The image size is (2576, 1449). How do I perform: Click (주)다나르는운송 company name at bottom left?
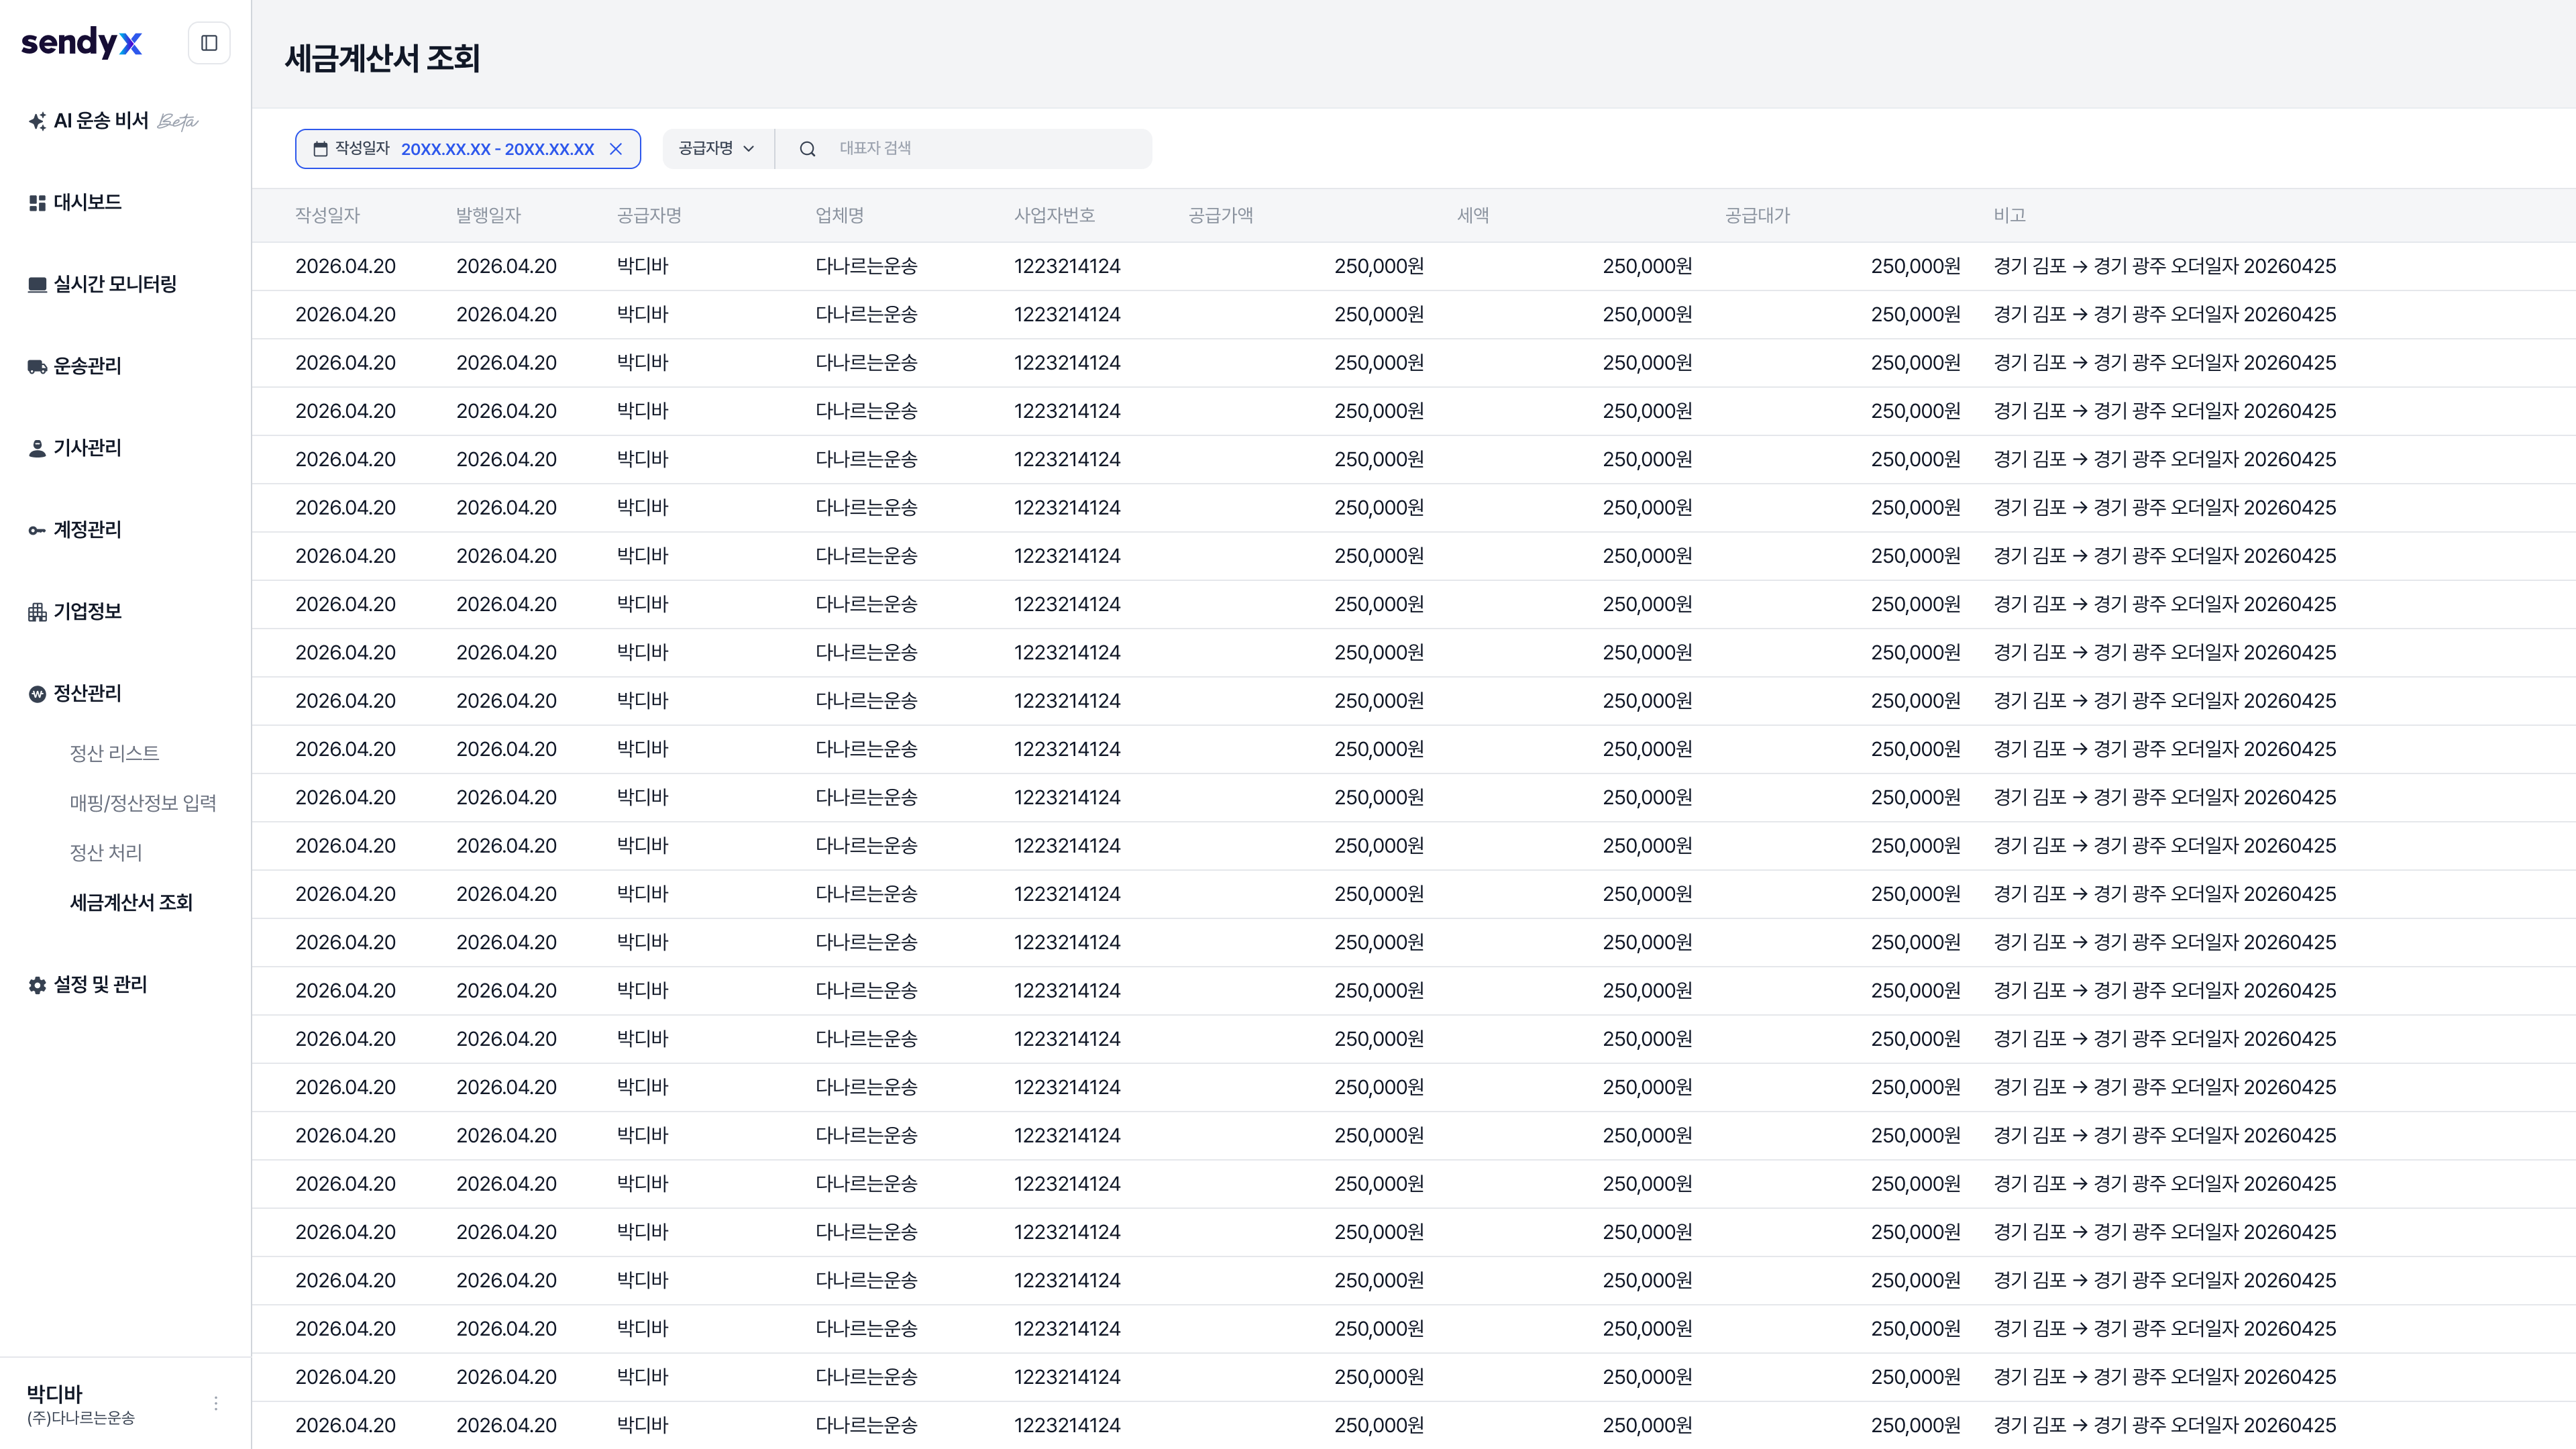coord(81,1418)
